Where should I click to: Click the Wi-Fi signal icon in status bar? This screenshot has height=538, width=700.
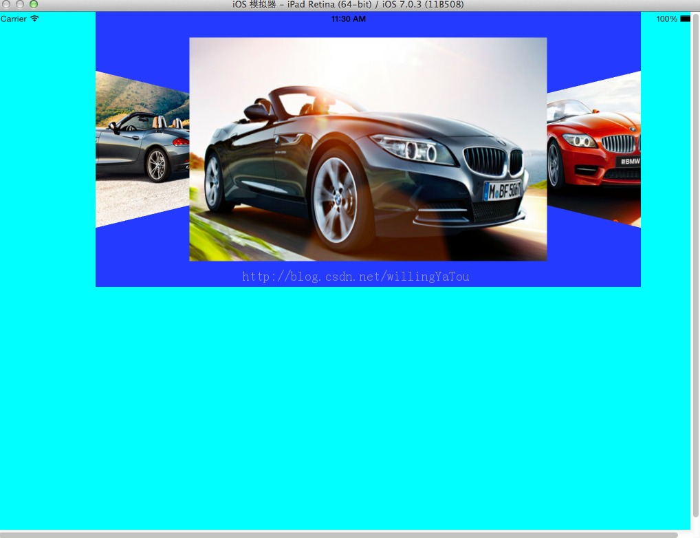click(x=34, y=19)
